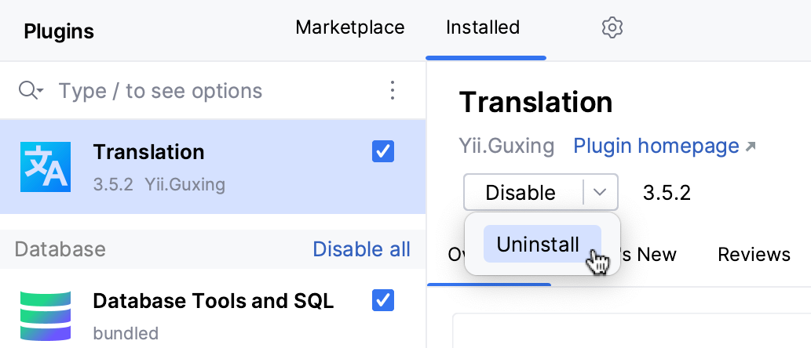Screen dimensions: 811x348
Task: Click the plugin settings gear icon
Action: (x=612, y=28)
